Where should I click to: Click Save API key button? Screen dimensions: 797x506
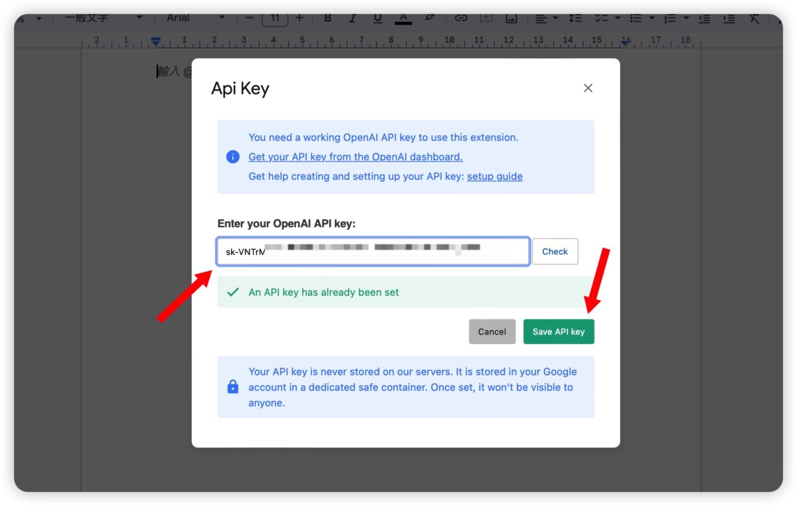coord(559,331)
